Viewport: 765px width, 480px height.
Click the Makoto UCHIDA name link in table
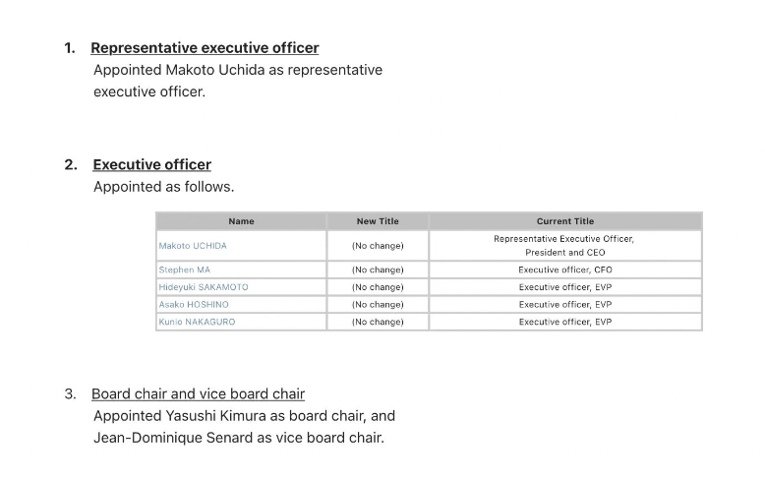pyautogui.click(x=193, y=246)
